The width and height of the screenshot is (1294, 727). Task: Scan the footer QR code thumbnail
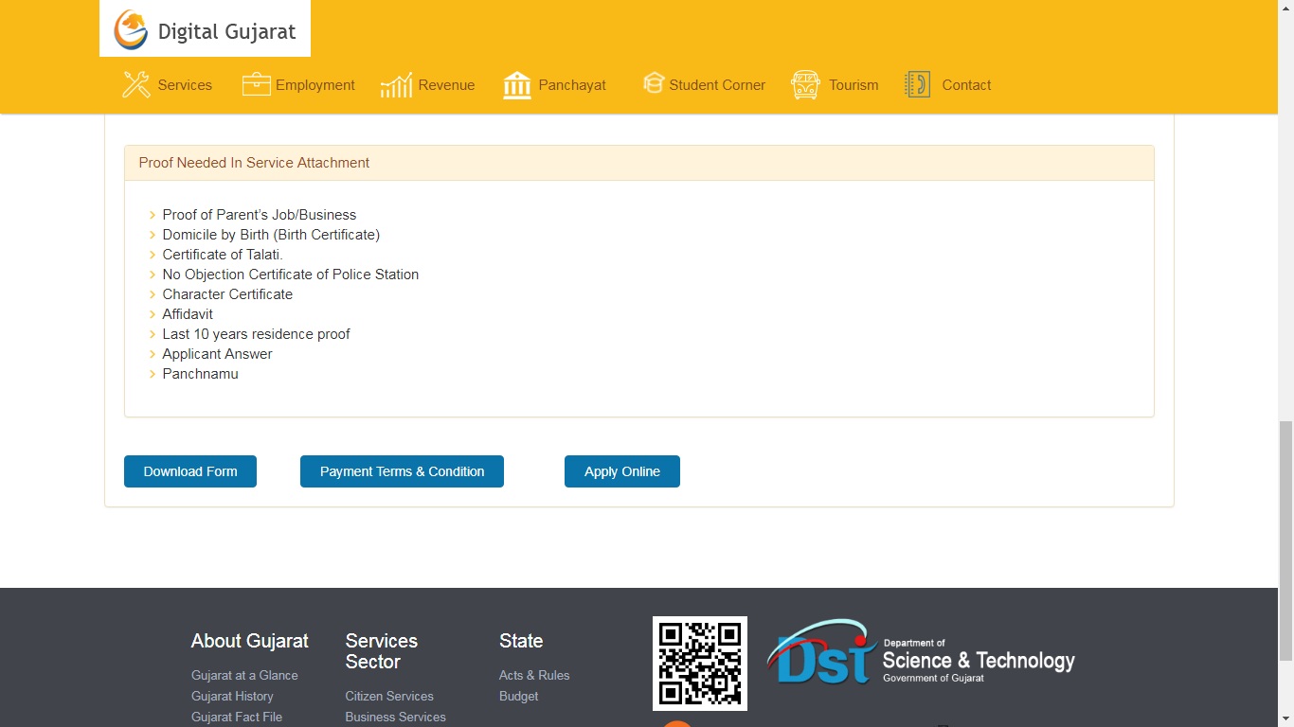pos(699,663)
